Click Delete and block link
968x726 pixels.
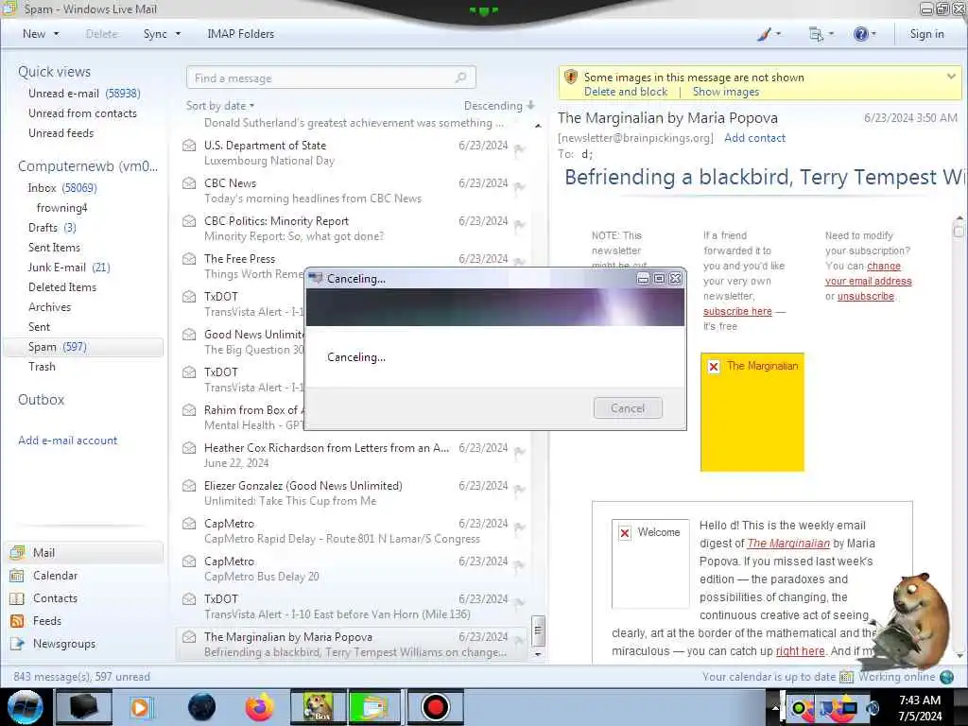[626, 92]
